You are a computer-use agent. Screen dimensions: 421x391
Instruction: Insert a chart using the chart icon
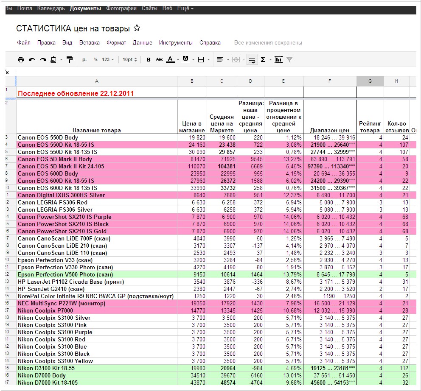pos(278,59)
